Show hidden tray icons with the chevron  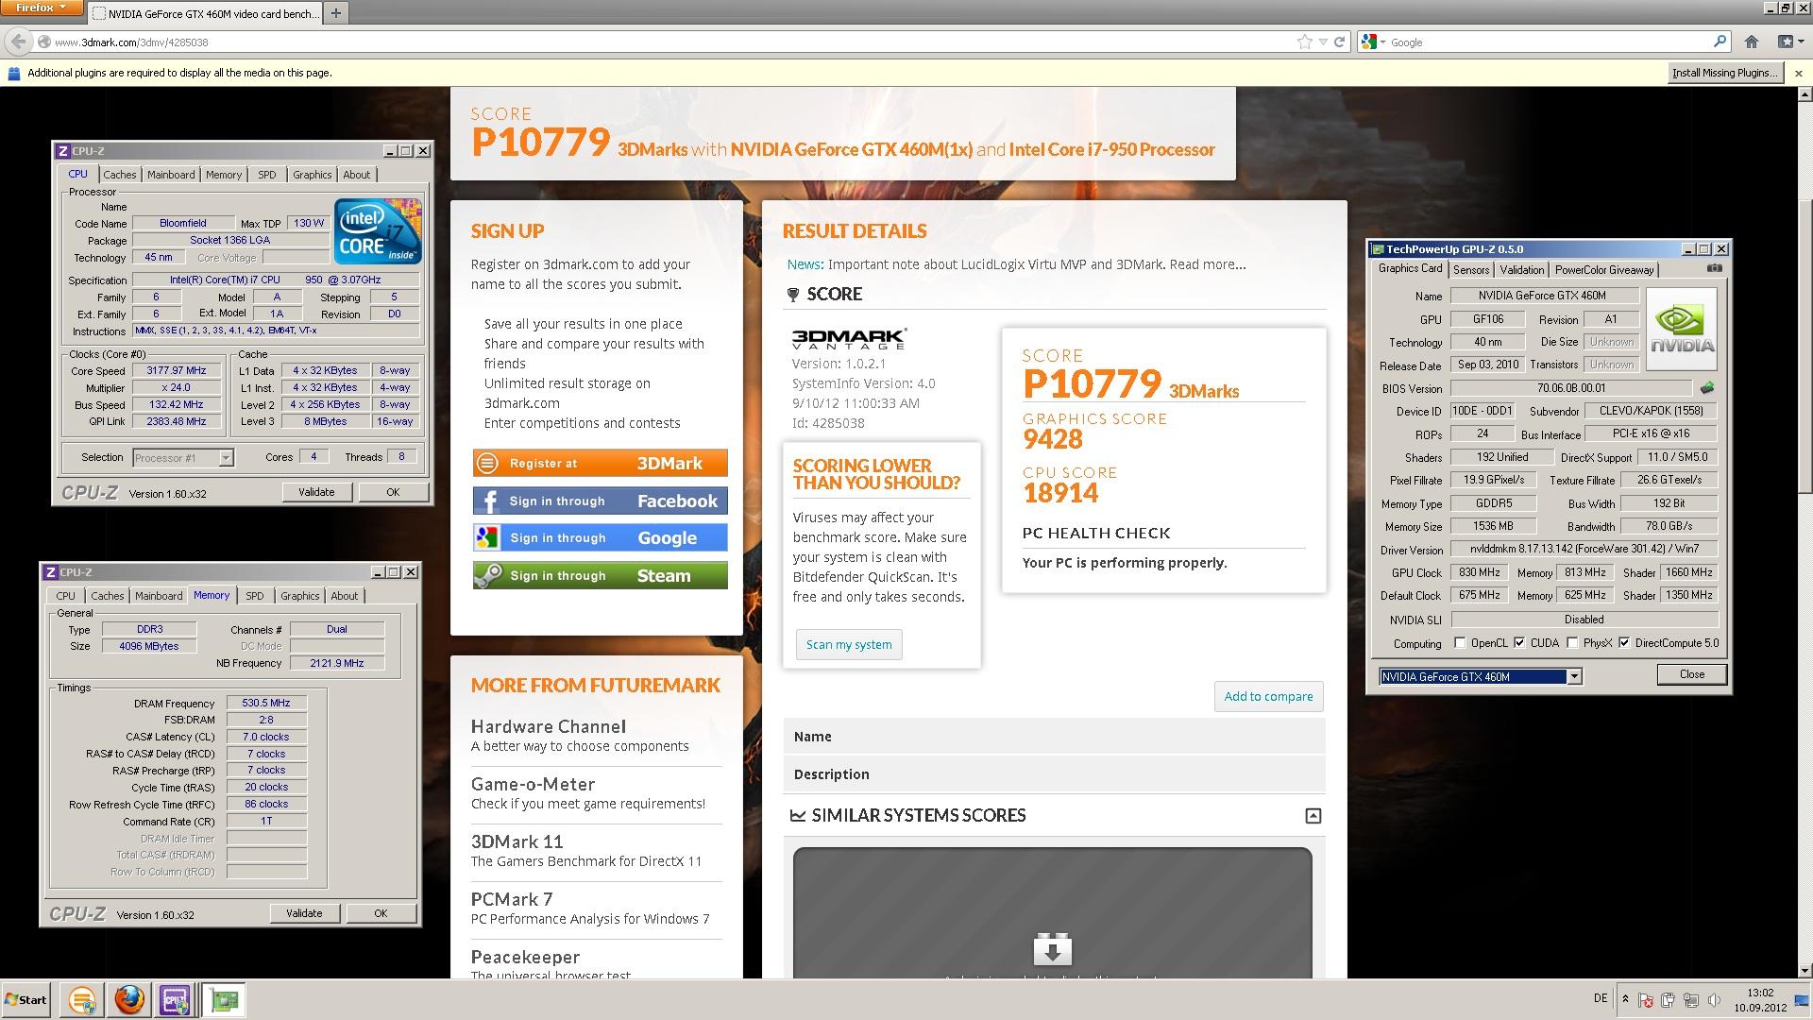pos(1625,998)
